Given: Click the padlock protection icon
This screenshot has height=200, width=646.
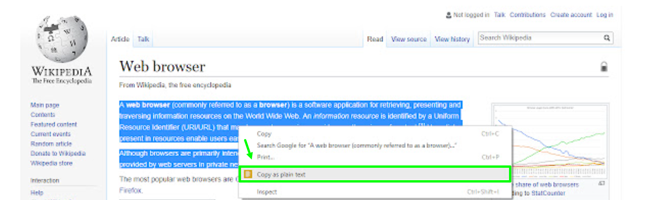Looking at the screenshot, I should (x=604, y=67).
